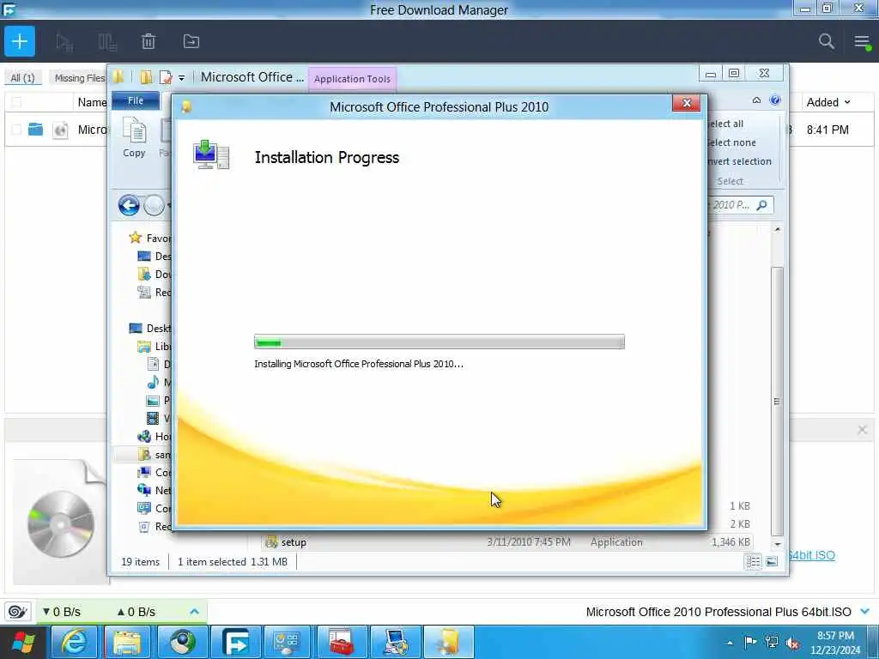Open Internet Explorer from the taskbar
This screenshot has height=659, width=879.
(75, 642)
